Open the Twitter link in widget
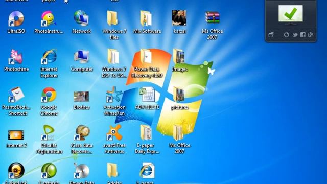The height and width of the screenshot is (184, 327). click(x=295, y=35)
